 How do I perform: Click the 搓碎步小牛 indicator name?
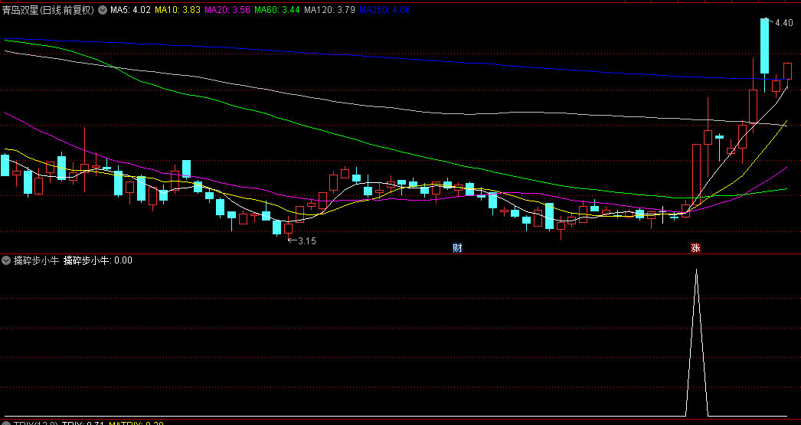(37, 260)
